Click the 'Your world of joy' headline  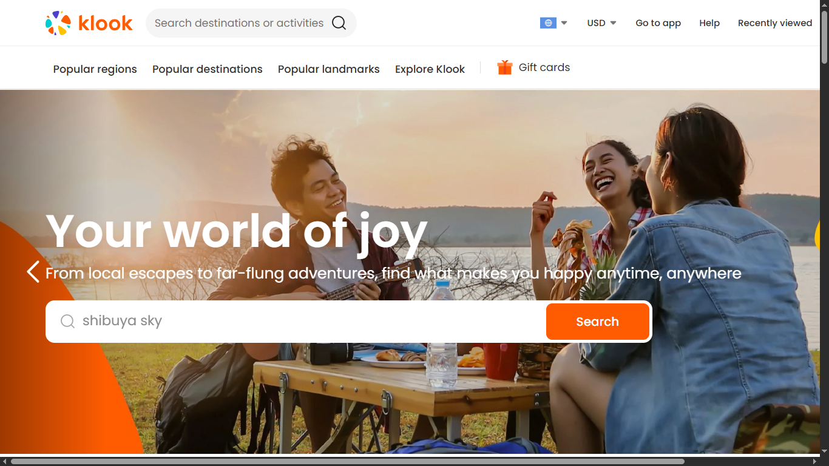[x=237, y=232]
